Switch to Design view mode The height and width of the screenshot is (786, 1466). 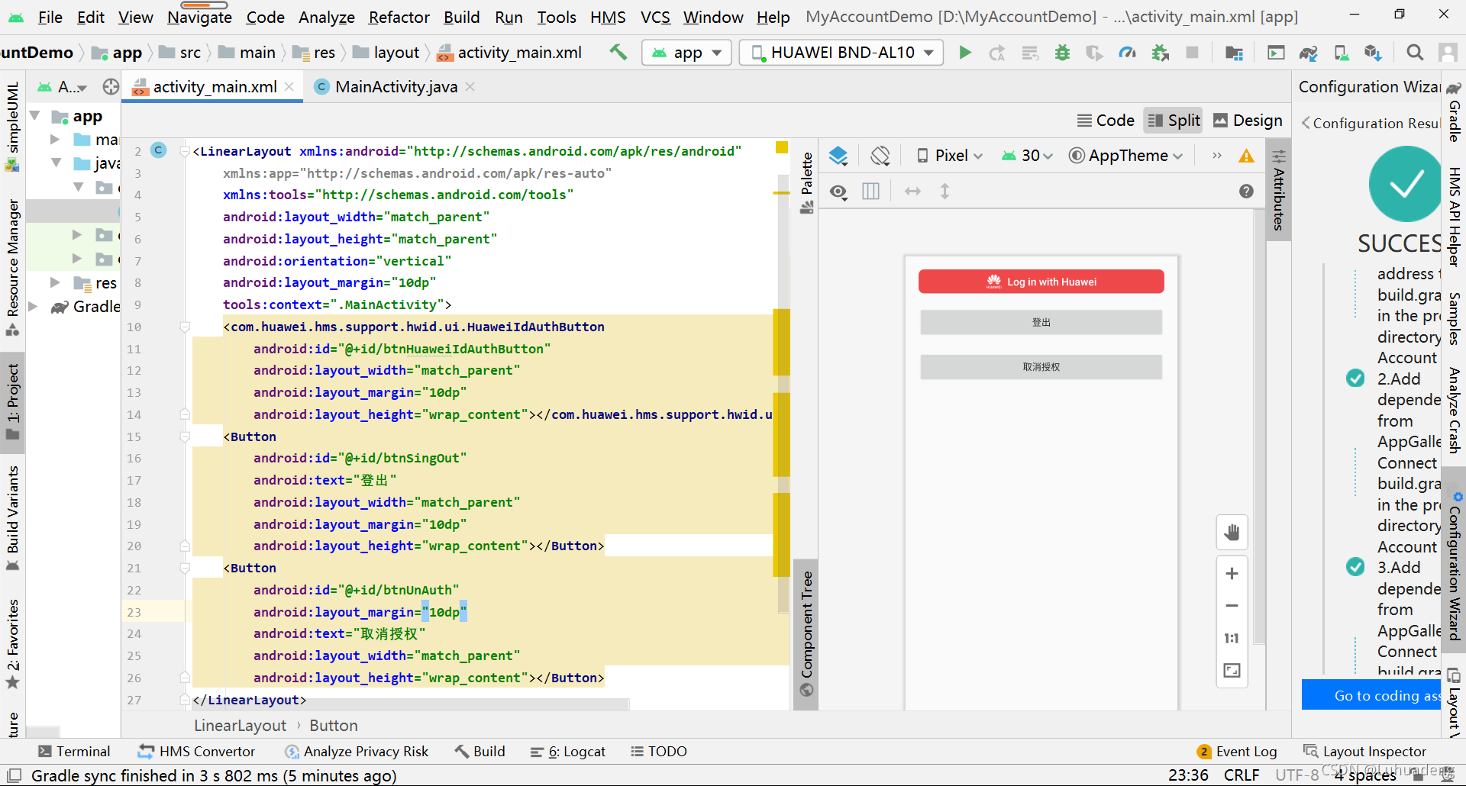click(x=1248, y=121)
